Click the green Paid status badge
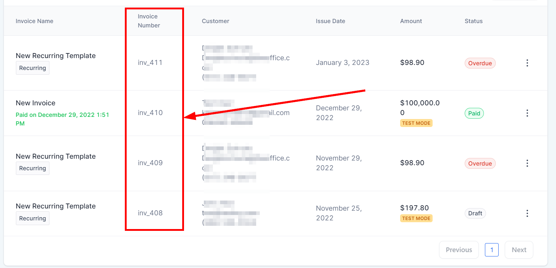This screenshot has height=268, width=556. tap(474, 114)
